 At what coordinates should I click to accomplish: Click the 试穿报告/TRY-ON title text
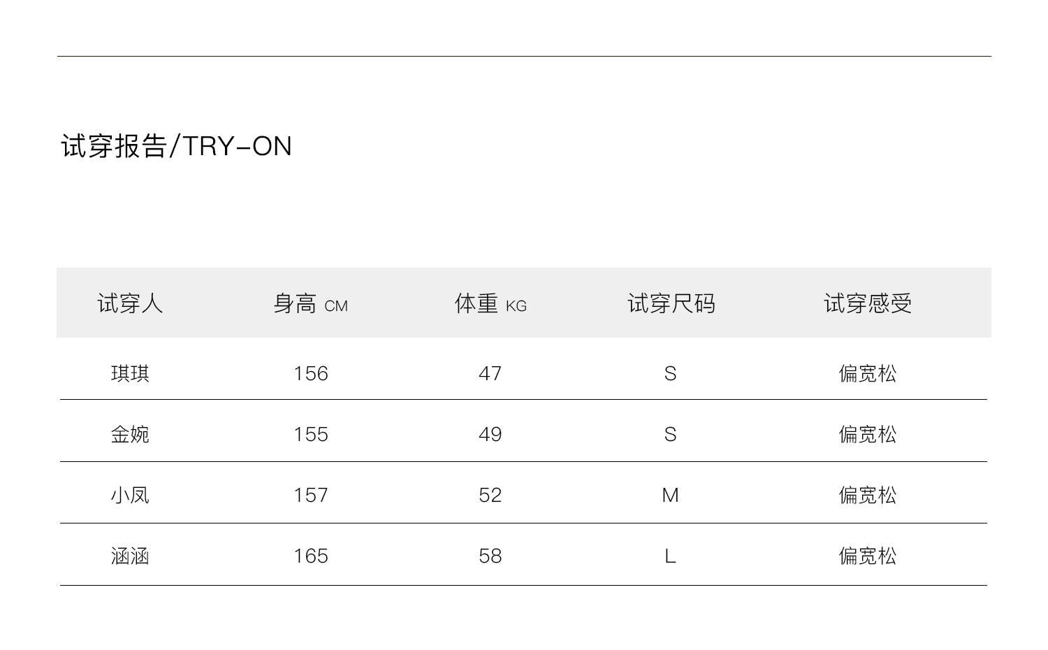(176, 146)
